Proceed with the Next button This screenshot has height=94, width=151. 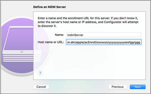pos(138,87)
